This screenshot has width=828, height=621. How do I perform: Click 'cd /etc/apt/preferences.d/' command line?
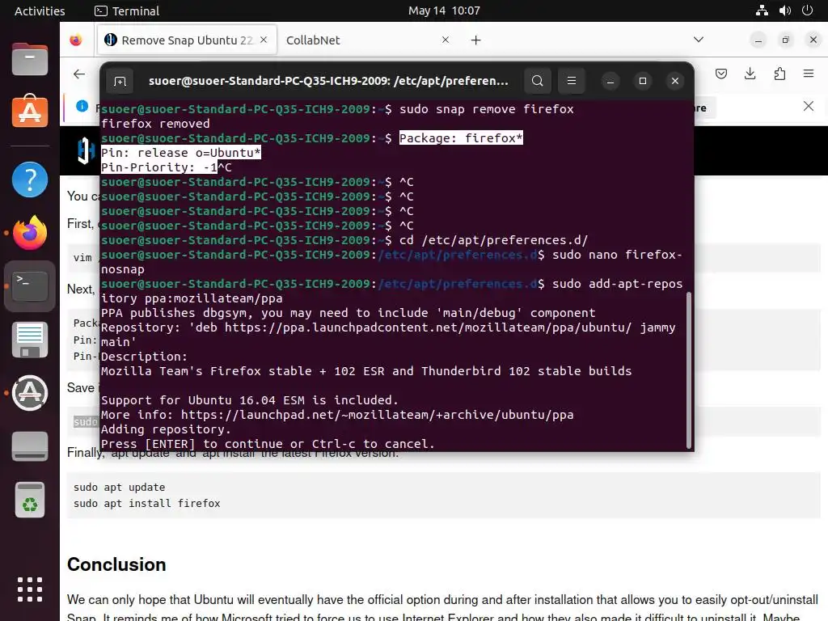pyautogui.click(x=493, y=240)
